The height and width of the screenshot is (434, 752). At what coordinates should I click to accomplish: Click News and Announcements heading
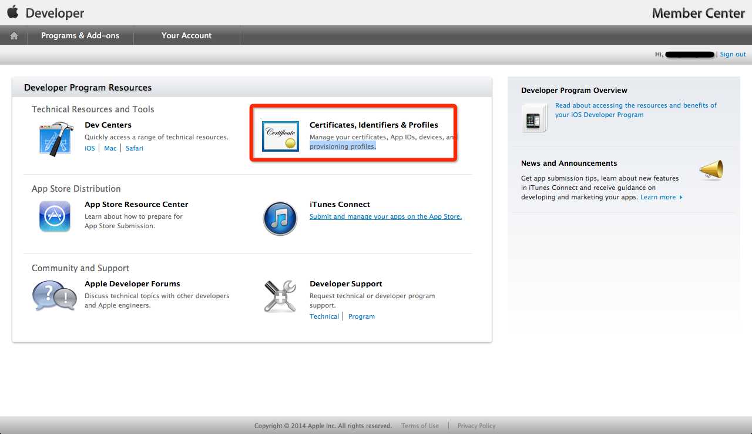point(569,163)
